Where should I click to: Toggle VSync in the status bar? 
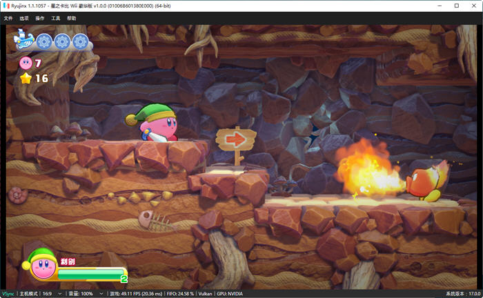tap(8, 294)
